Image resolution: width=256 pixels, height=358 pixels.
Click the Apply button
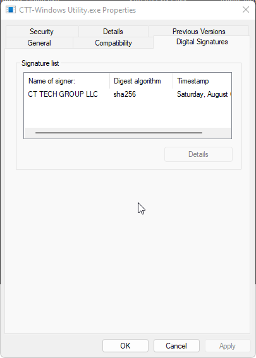[x=228, y=346]
